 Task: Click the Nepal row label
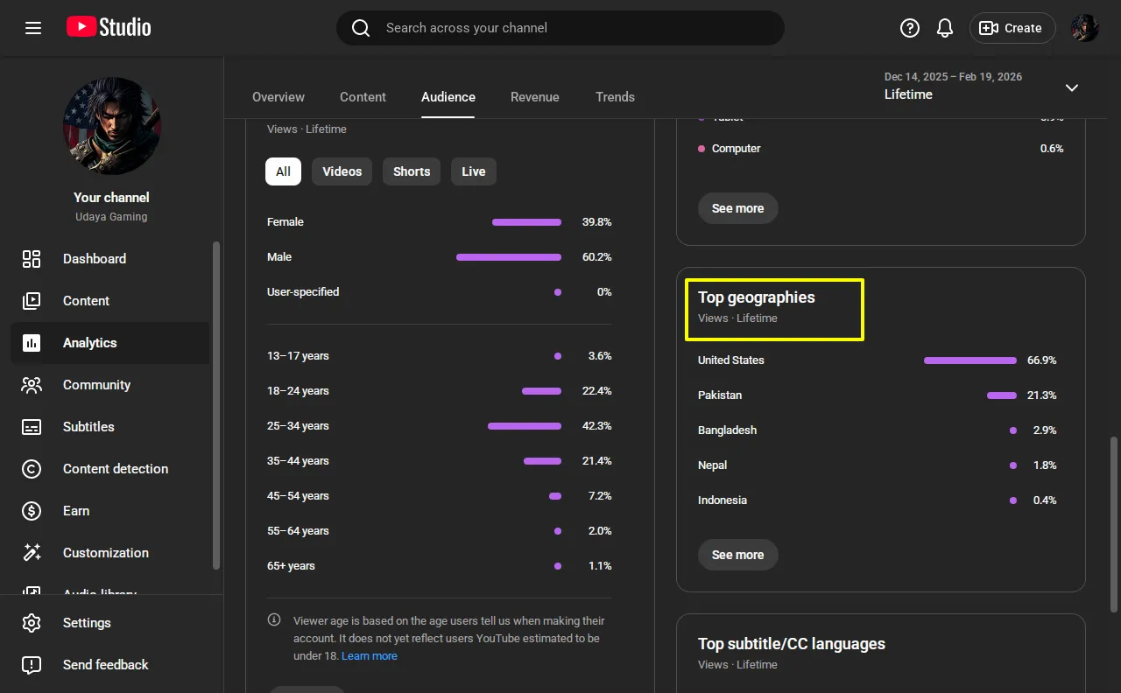click(713, 465)
